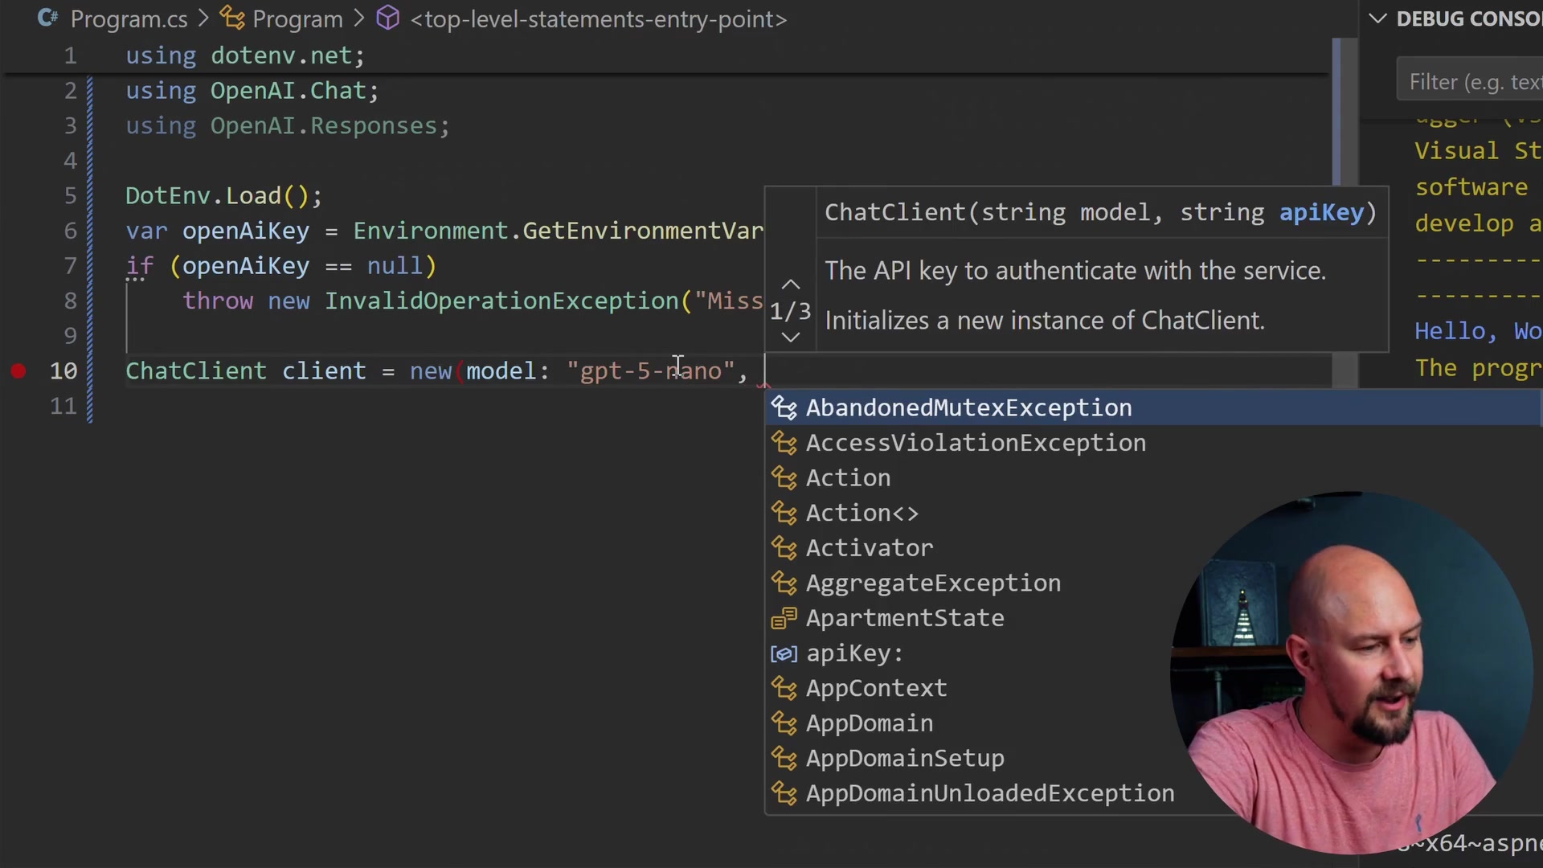This screenshot has width=1543, height=868.
Task: Select Action<> from the completion list
Action: pyautogui.click(x=862, y=513)
